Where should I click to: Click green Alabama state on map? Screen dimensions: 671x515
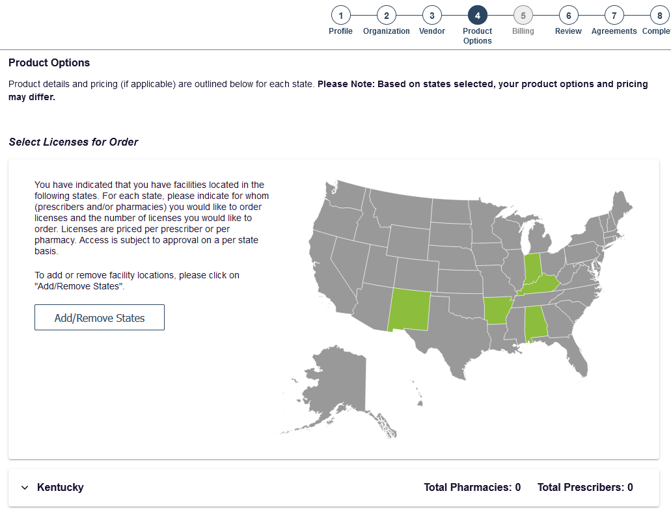[x=536, y=324]
